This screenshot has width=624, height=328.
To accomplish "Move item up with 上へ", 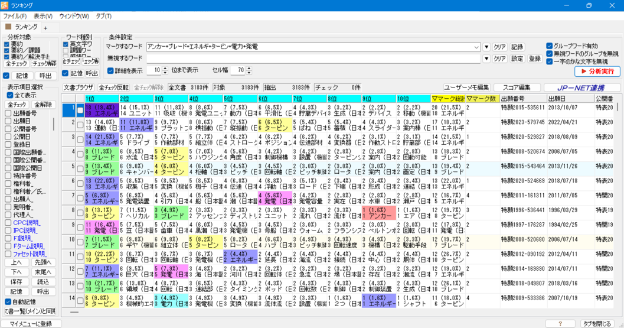I will coord(17,262).
